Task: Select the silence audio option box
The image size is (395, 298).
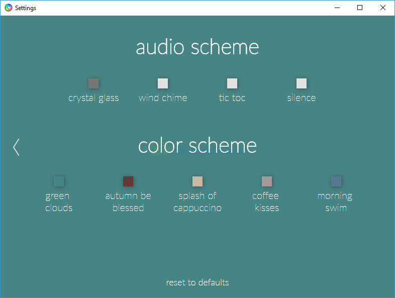Action: click(x=302, y=83)
